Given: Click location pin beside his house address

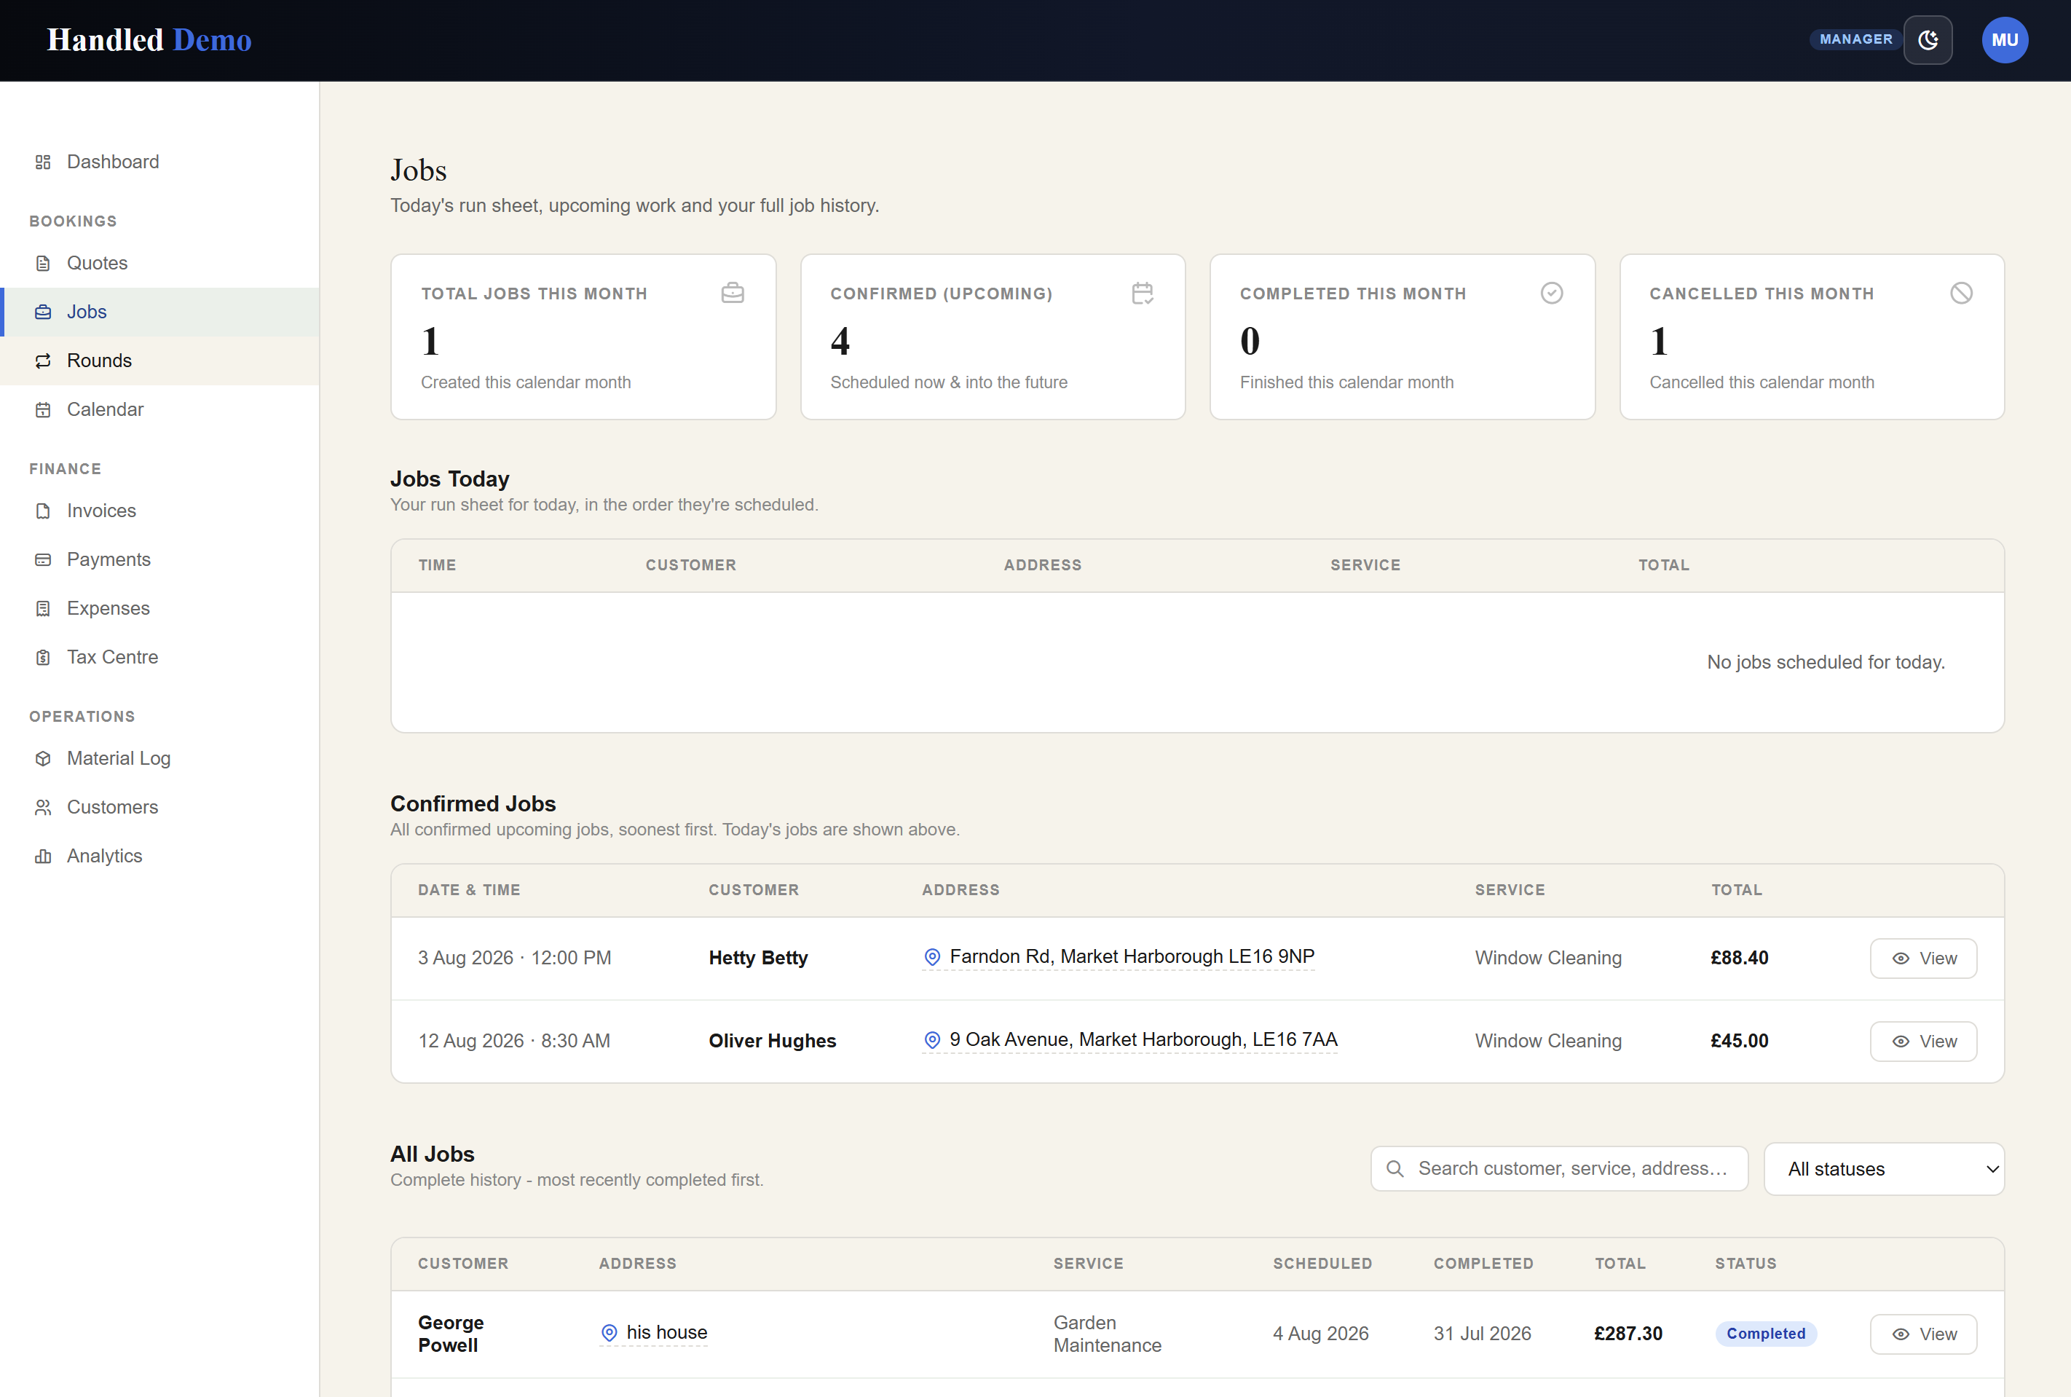Looking at the screenshot, I should [610, 1333].
